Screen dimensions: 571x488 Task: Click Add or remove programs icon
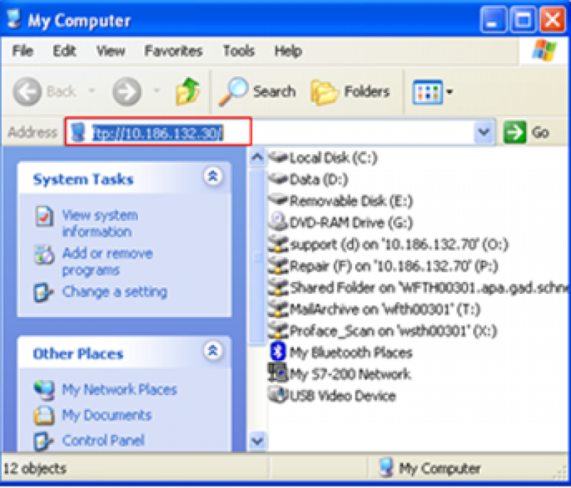[44, 255]
